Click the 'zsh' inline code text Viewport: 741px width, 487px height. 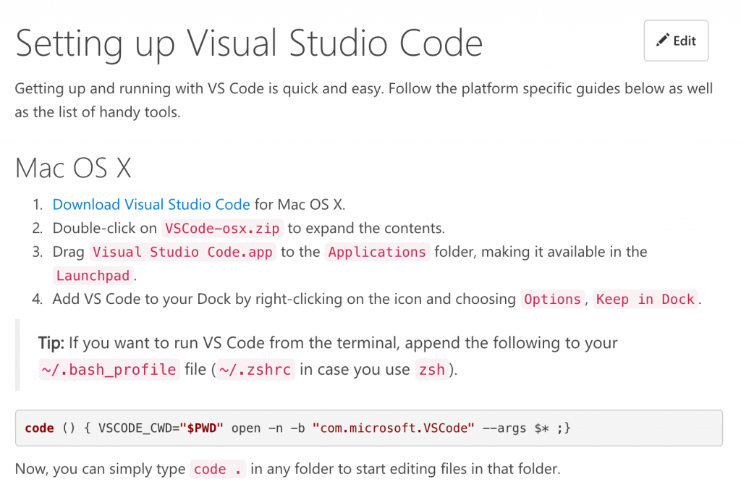432,369
